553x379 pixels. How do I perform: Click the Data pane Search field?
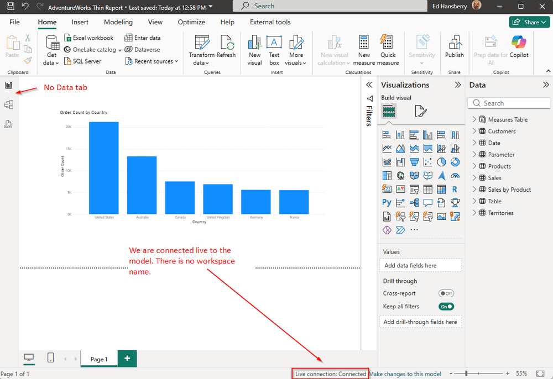[x=509, y=103]
